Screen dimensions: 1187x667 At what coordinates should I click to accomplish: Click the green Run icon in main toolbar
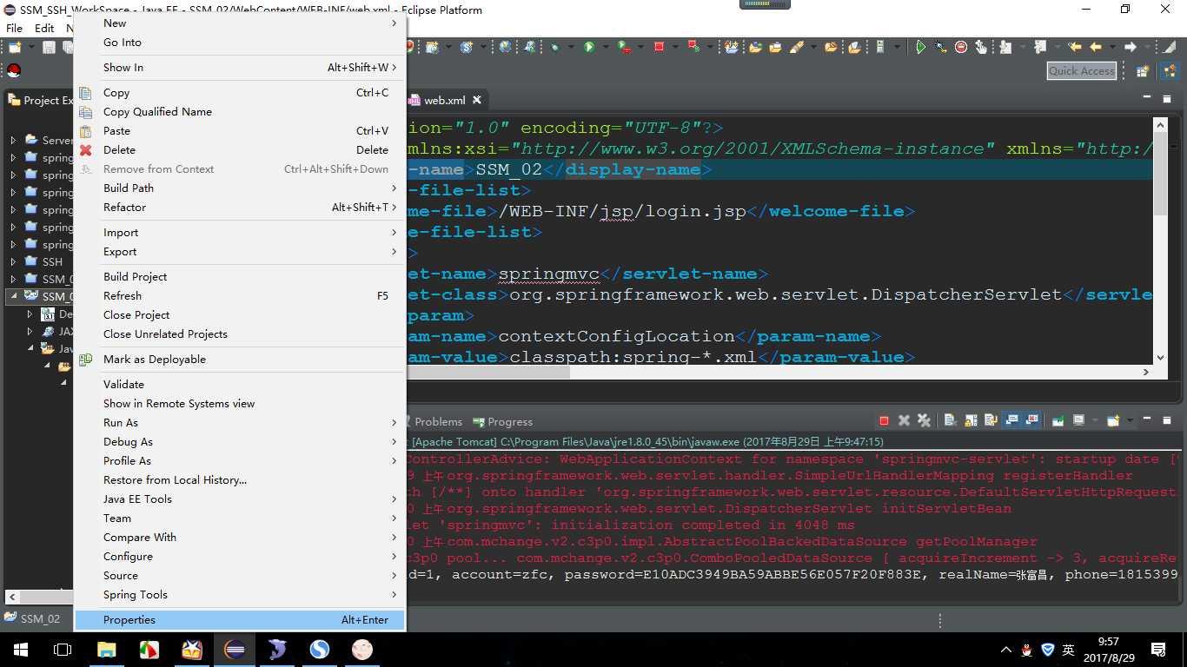(x=589, y=47)
